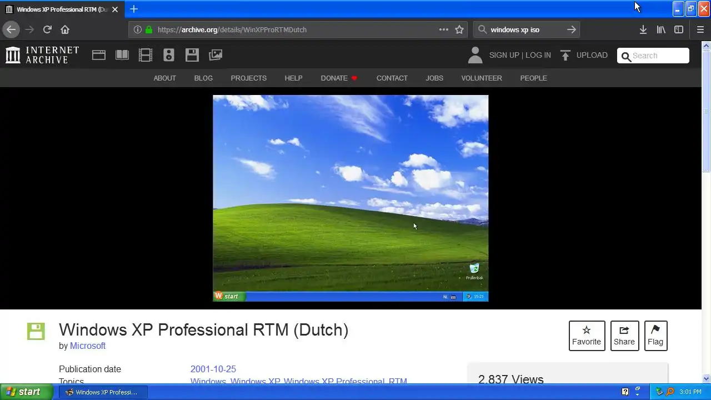Open the Firefox downloads panel
This screenshot has width=711, height=400.
(x=643, y=29)
